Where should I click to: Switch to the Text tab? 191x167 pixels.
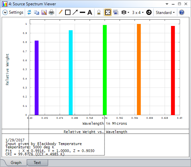tap(37, 163)
